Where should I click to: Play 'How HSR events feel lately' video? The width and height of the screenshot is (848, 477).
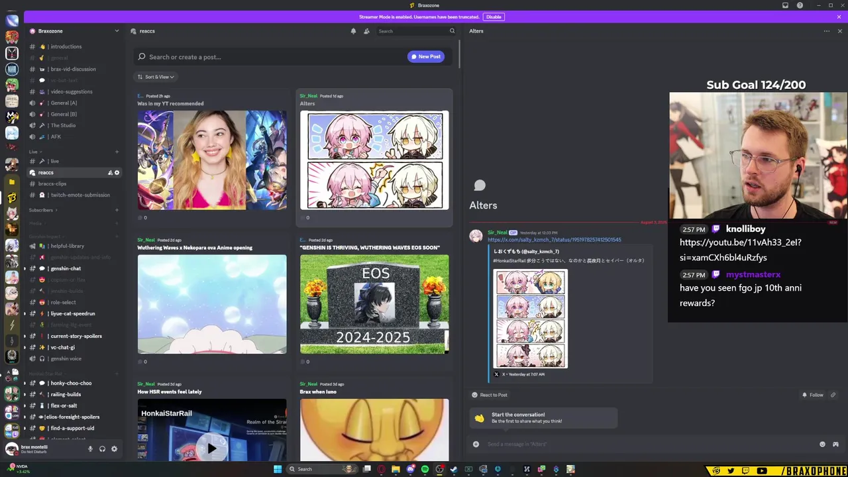tap(212, 449)
